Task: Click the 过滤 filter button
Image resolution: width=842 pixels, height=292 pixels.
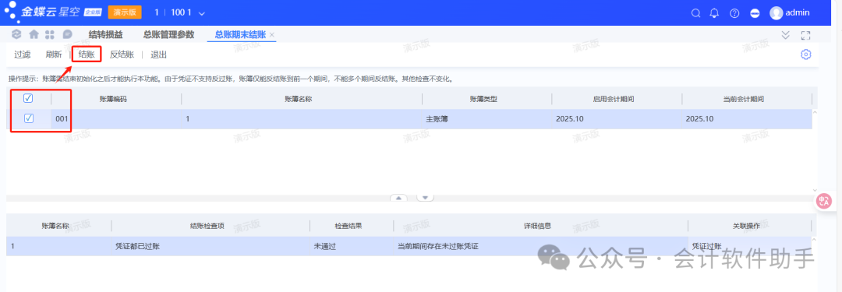Action: (22, 55)
